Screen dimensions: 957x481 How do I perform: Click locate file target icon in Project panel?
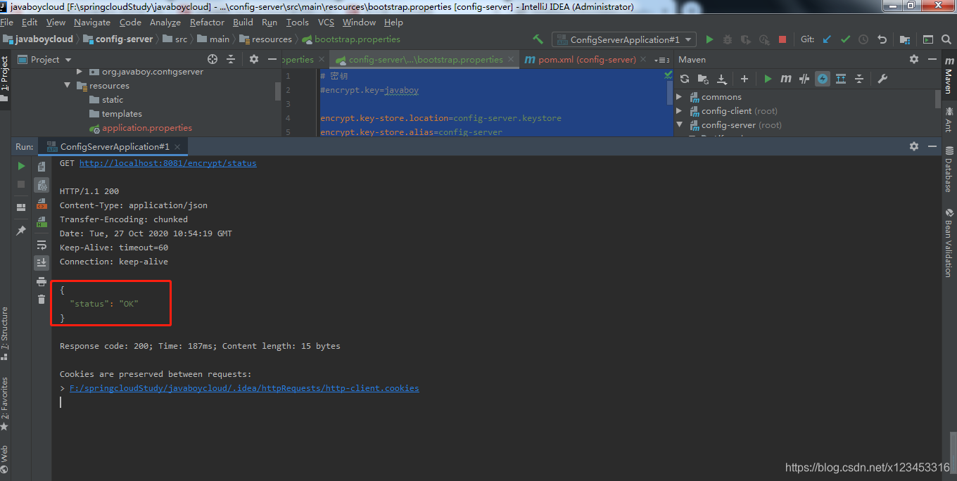[x=213, y=59]
